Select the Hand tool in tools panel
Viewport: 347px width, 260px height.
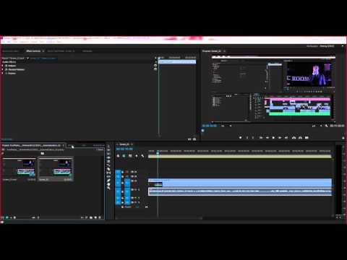coord(108,184)
